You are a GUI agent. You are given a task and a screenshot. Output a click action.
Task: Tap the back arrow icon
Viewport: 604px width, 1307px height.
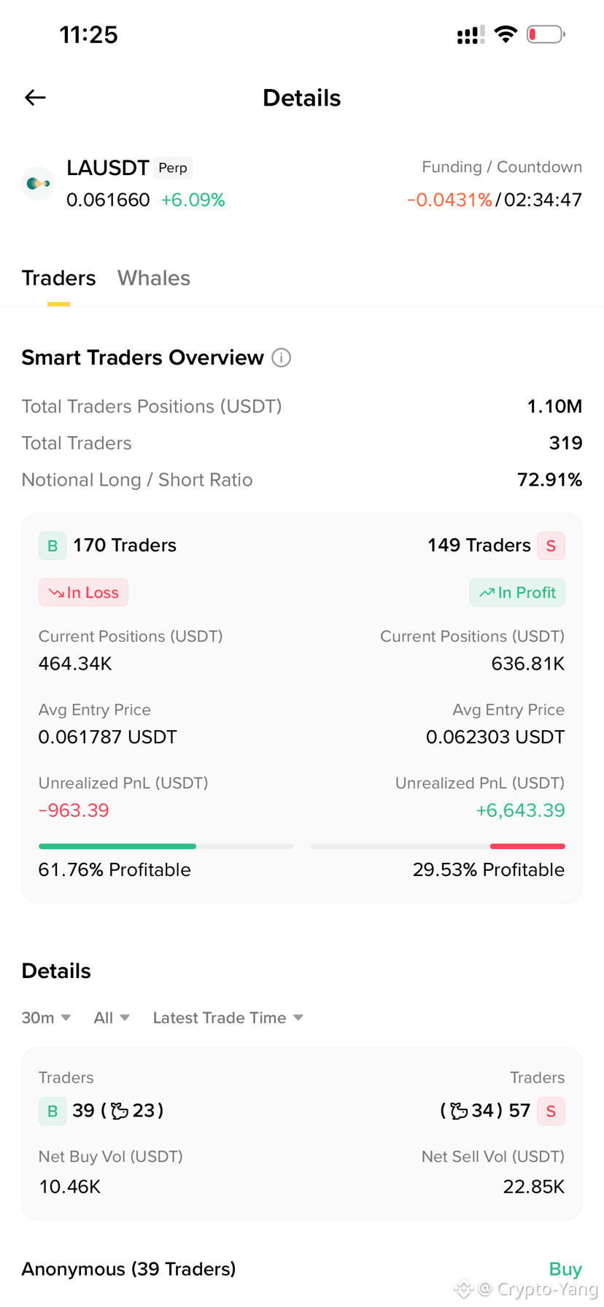tap(35, 98)
